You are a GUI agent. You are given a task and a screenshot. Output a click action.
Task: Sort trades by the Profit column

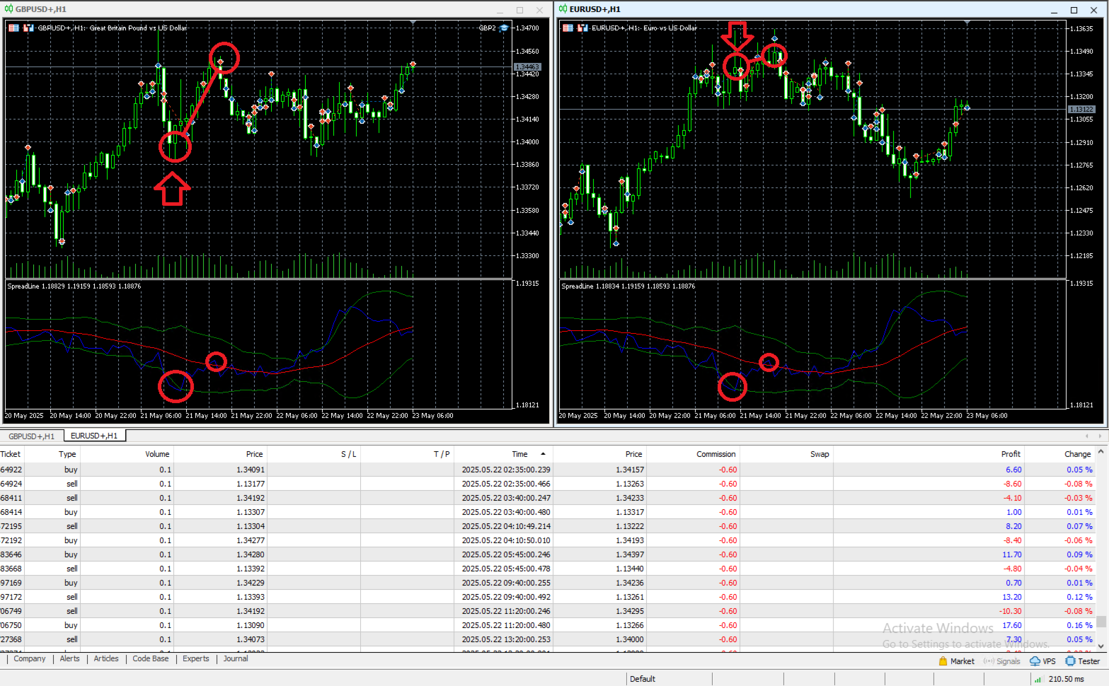coord(1010,453)
